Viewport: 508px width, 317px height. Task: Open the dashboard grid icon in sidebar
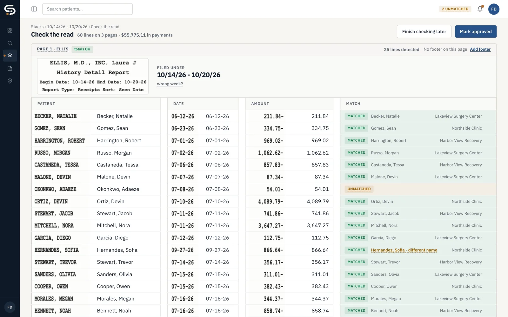[x=10, y=30]
